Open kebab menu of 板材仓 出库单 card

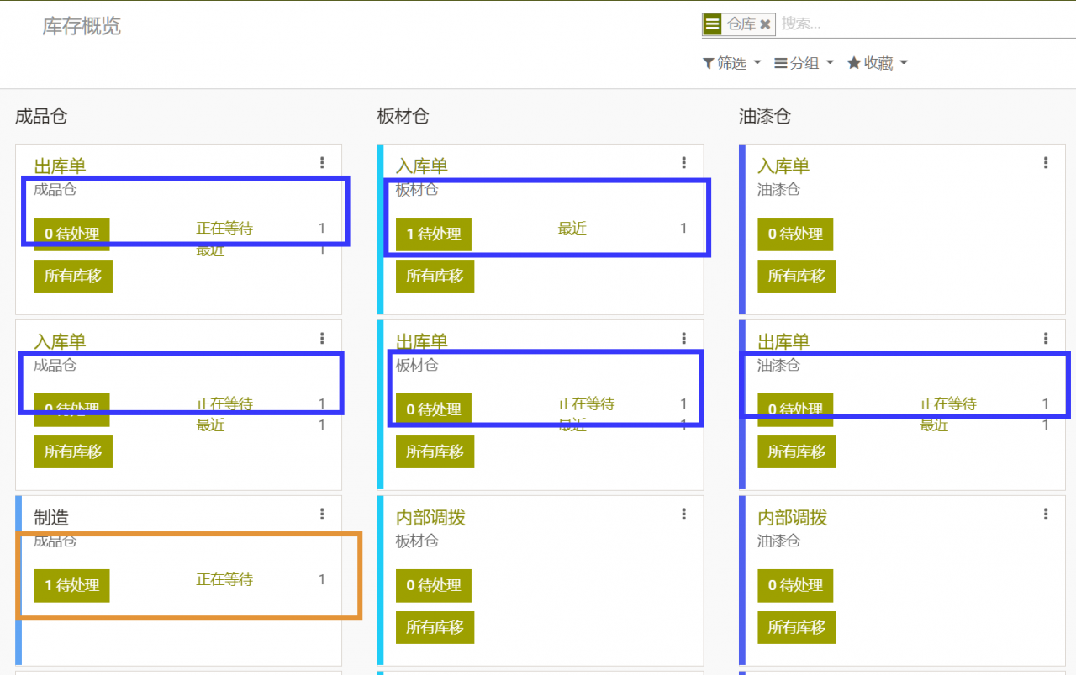(x=683, y=339)
